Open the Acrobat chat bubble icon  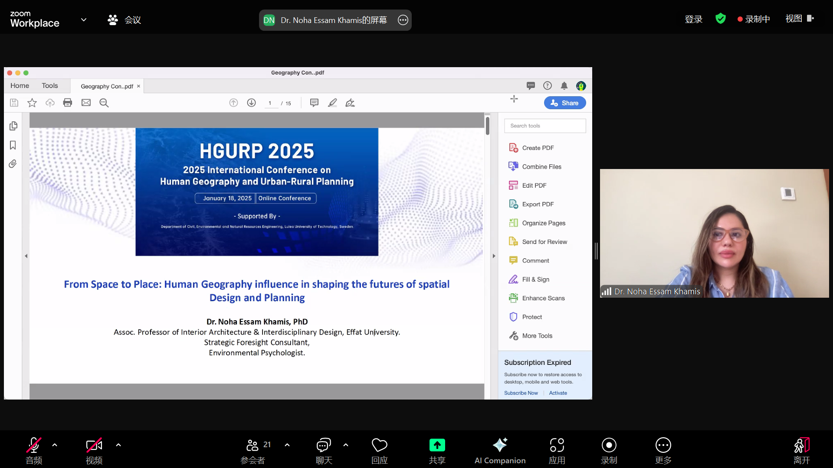(x=531, y=86)
